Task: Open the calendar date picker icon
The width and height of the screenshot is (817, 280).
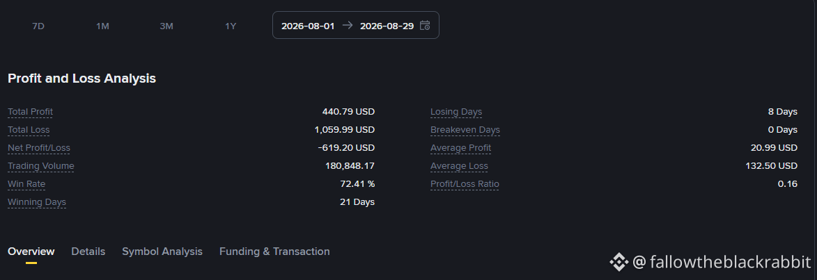Action: 425,26
